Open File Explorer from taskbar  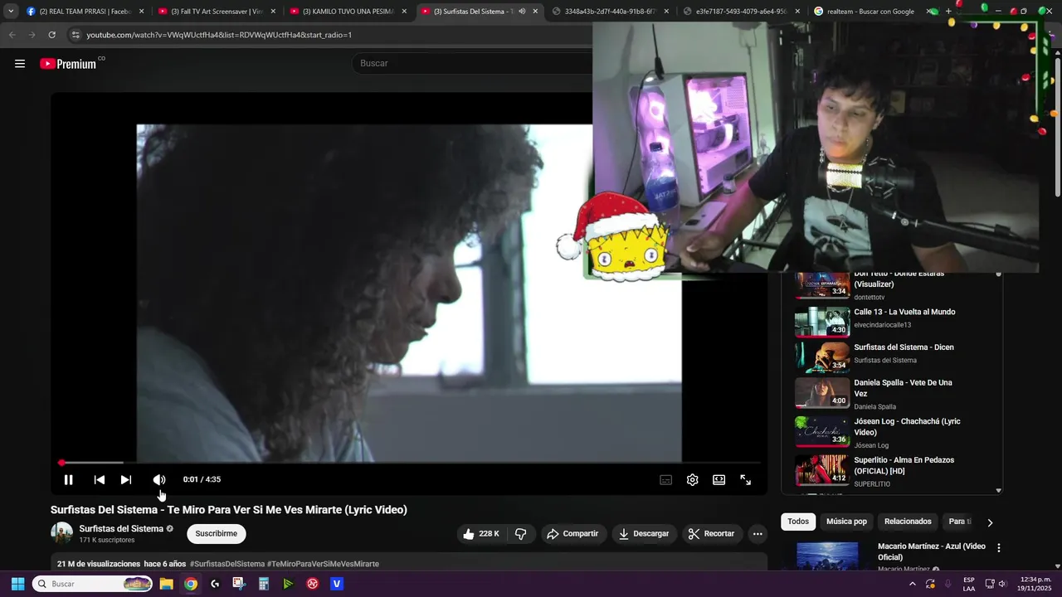166,584
